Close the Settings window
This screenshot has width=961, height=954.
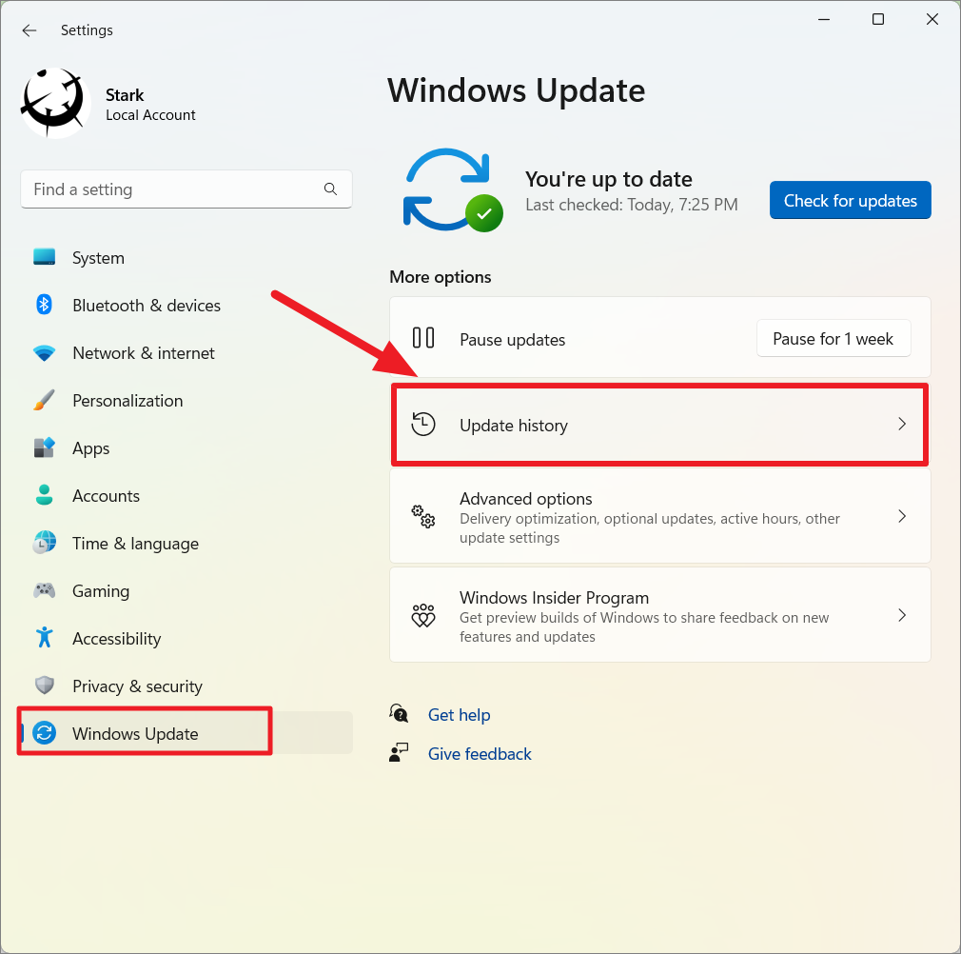click(932, 20)
